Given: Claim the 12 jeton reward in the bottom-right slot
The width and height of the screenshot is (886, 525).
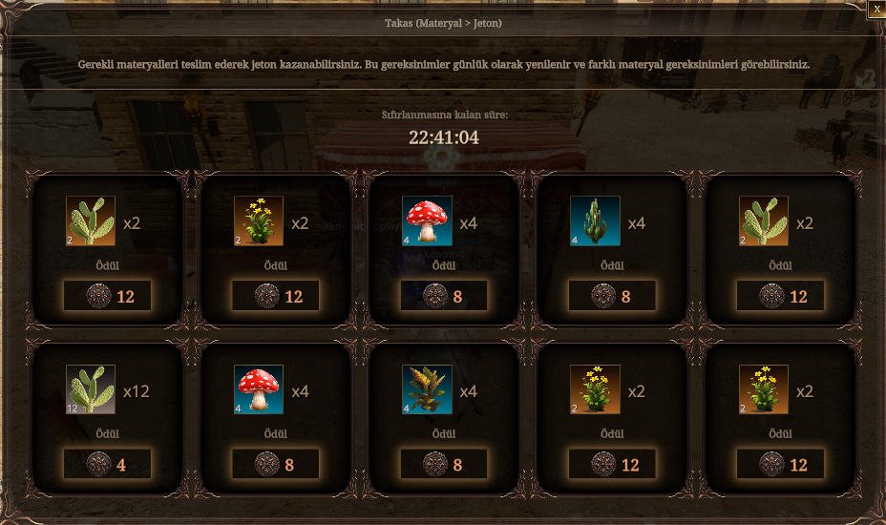Looking at the screenshot, I should 780,464.
